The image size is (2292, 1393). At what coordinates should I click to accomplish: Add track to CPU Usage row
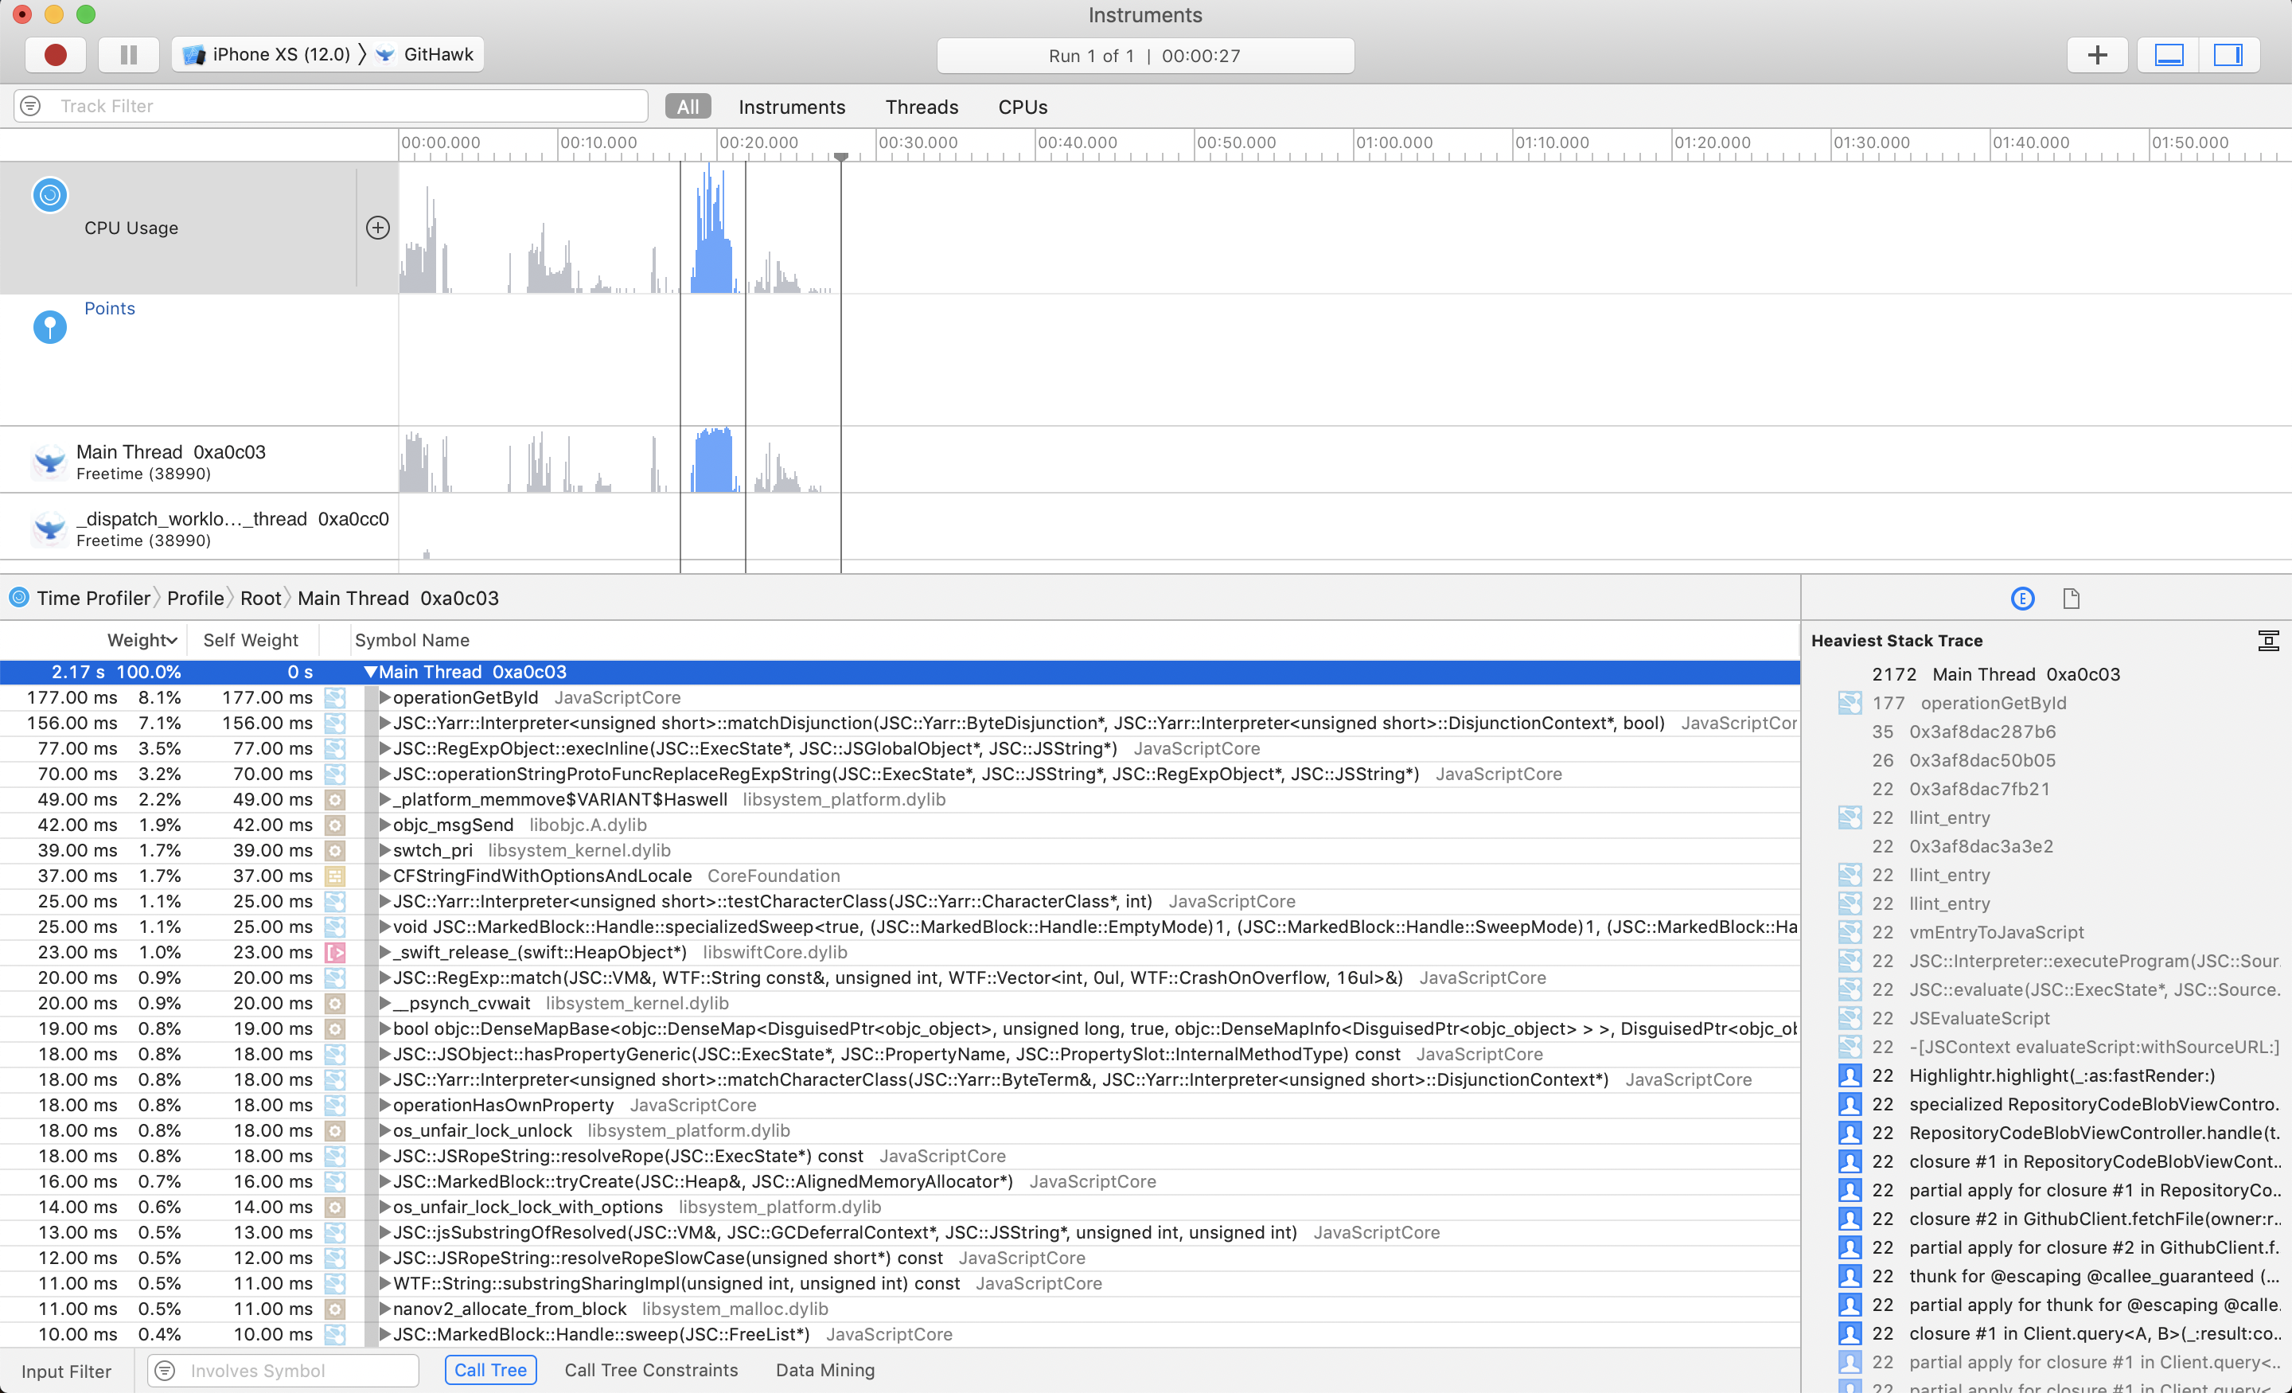coord(378,228)
